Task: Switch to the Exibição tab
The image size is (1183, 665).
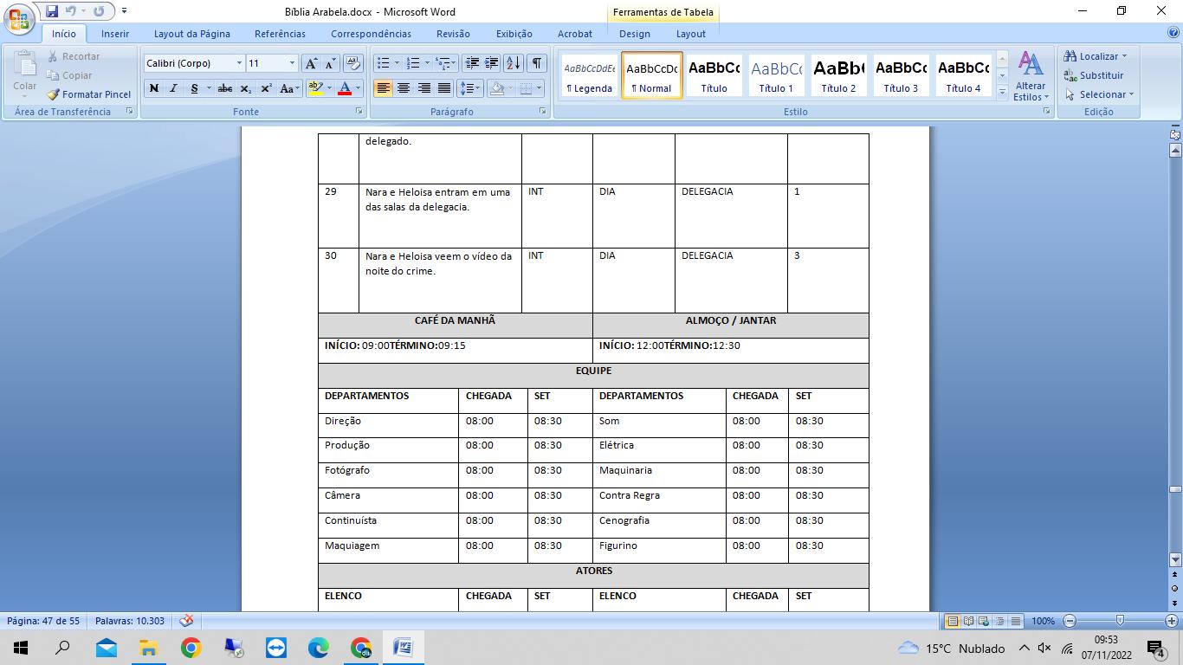Action: pos(514,34)
